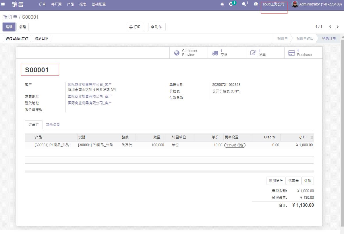Screen dimensions: 344x234
Task: Open the apps grid menu icon
Action: coord(3,4)
